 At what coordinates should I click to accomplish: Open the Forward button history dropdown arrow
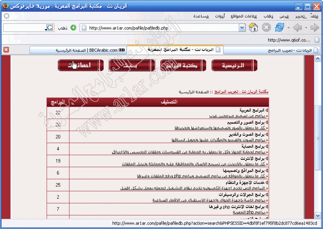[x=288, y=28]
